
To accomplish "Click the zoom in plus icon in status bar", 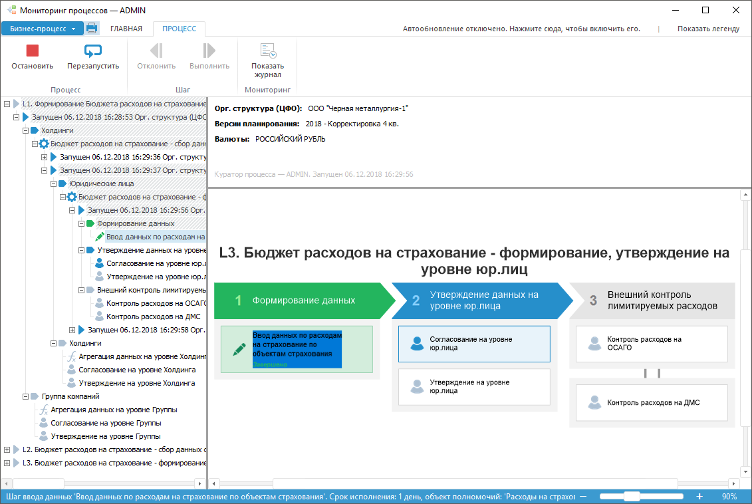I will 699,496.
